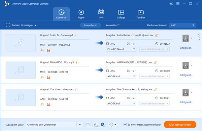Viewport: 202px width, 131px height.
Task: Open the feedback chat icon in title bar
Action: click(x=171, y=4)
